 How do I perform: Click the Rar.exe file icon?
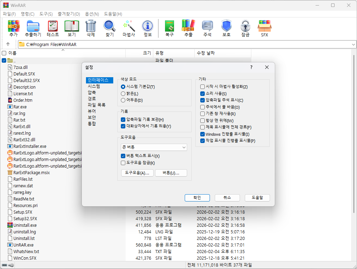tap(10, 107)
